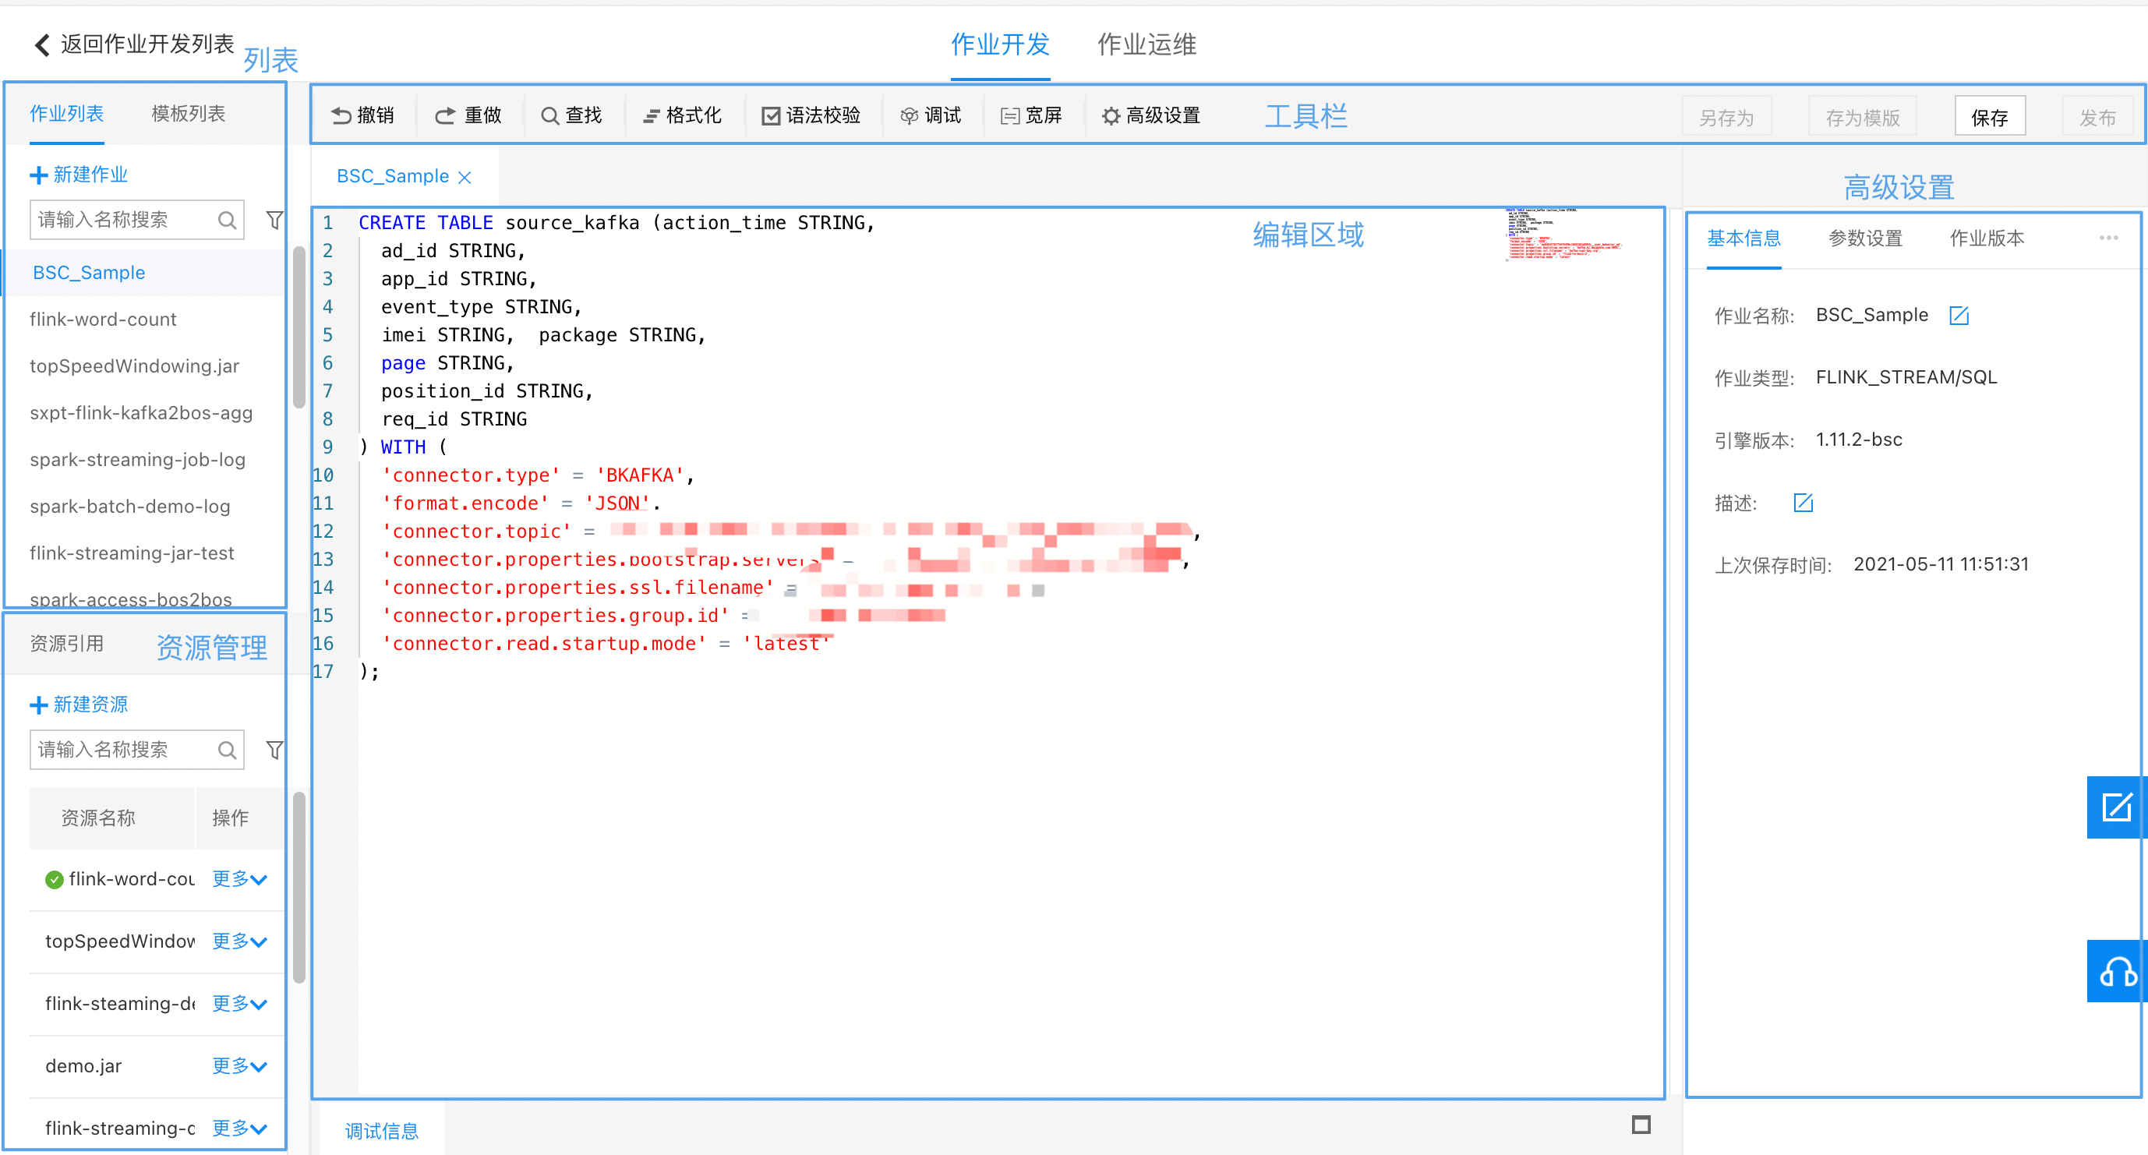The image size is (2148, 1155).
Task: Expand 更多 for flink-steaming-de resource
Action: coord(239,1003)
